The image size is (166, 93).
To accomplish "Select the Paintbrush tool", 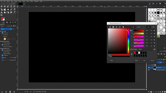I will point(11,9).
